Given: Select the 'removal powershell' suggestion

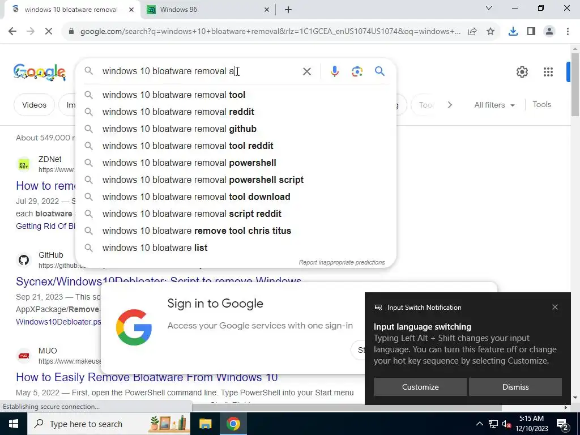Looking at the screenshot, I should pos(236,163).
